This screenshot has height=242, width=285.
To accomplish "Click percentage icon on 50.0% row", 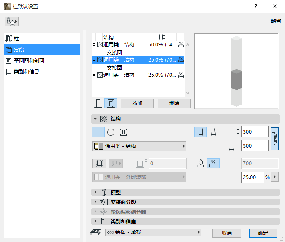I will coord(181,44).
